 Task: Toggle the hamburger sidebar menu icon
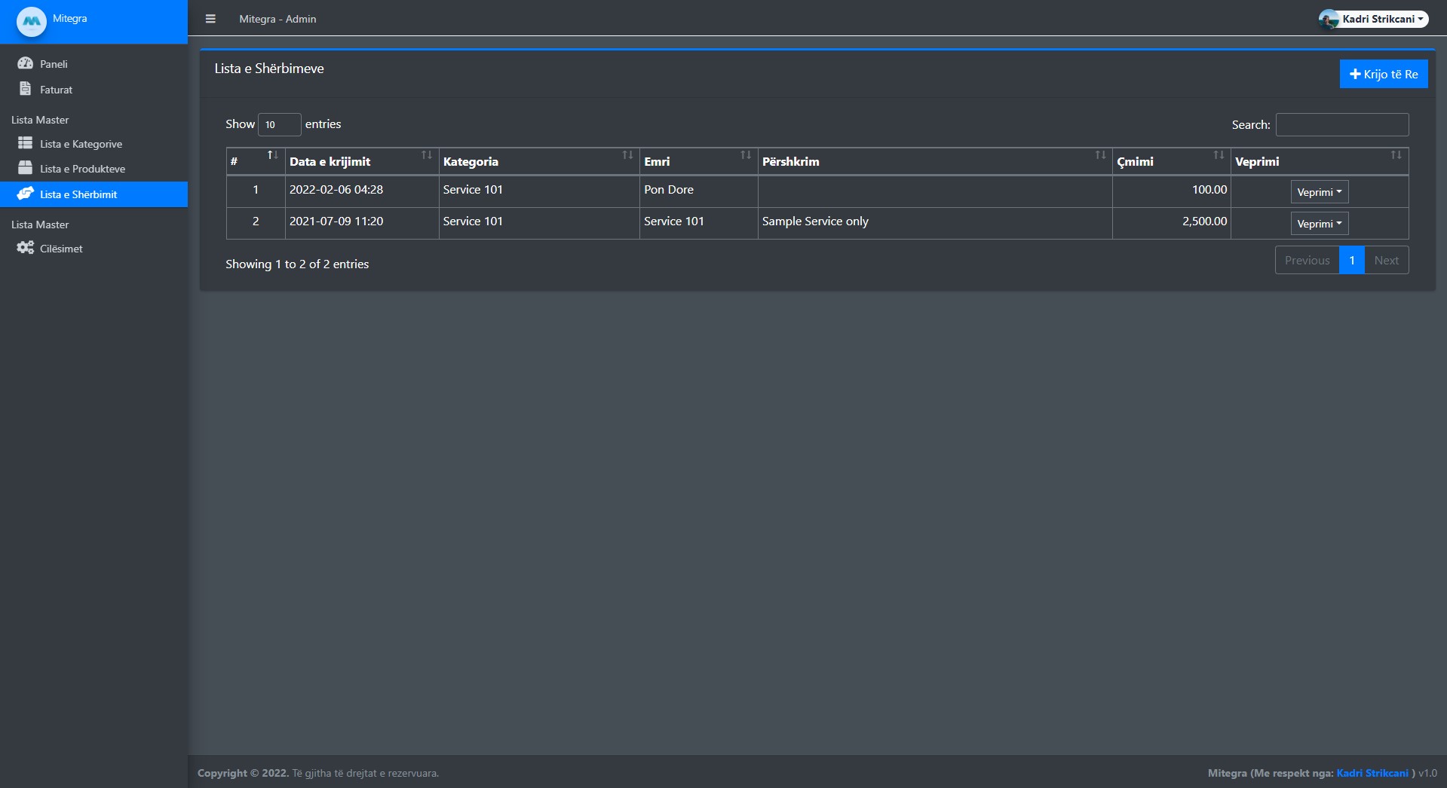click(x=210, y=19)
